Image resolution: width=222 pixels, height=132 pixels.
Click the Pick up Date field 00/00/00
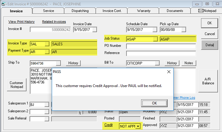171,30
